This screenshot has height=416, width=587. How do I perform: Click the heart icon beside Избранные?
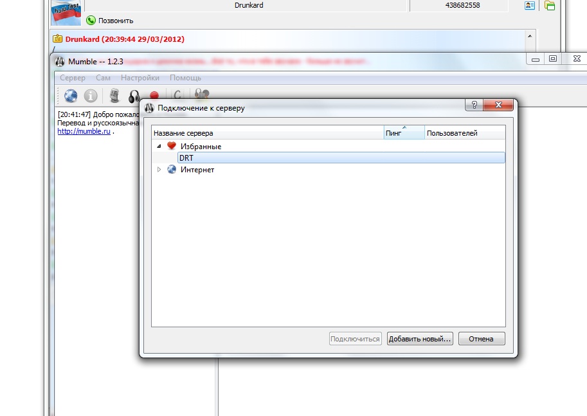pyautogui.click(x=172, y=146)
